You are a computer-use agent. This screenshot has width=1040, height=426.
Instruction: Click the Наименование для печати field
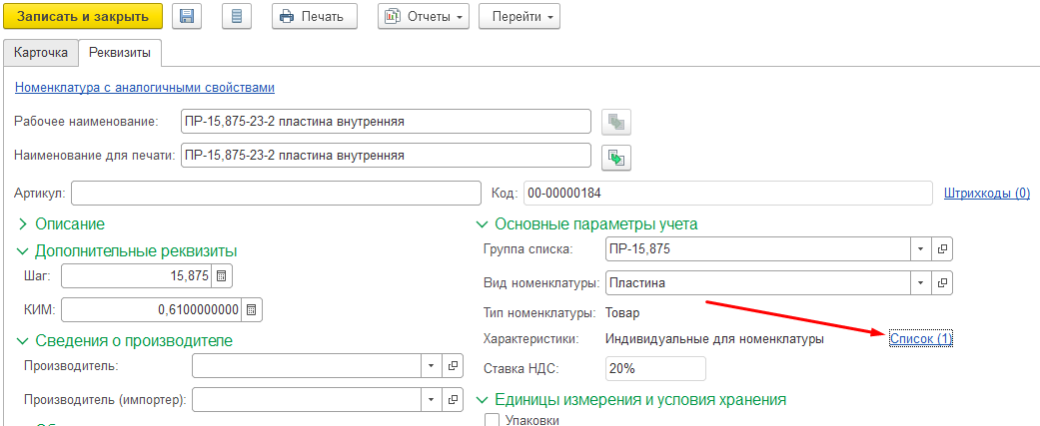(386, 156)
